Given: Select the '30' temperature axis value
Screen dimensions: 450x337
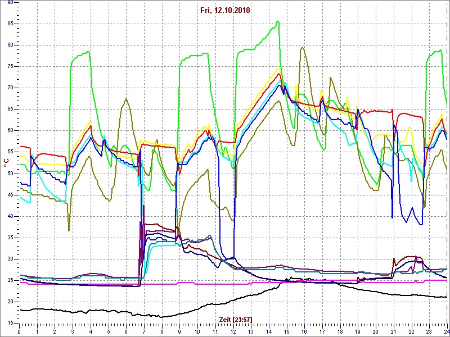Looking at the screenshot, I should [x=10, y=259].
